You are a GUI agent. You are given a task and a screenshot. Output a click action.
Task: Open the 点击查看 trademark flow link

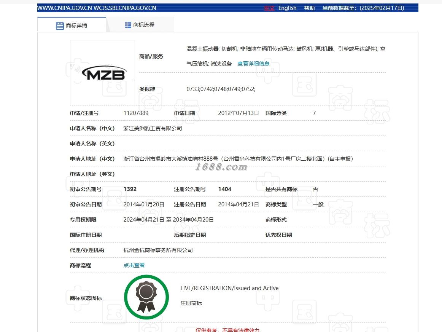coord(134,265)
